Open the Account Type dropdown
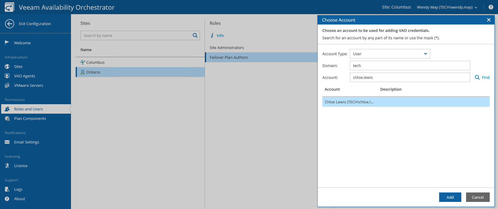Image resolution: width=498 pixels, height=209 pixels. pos(390,54)
